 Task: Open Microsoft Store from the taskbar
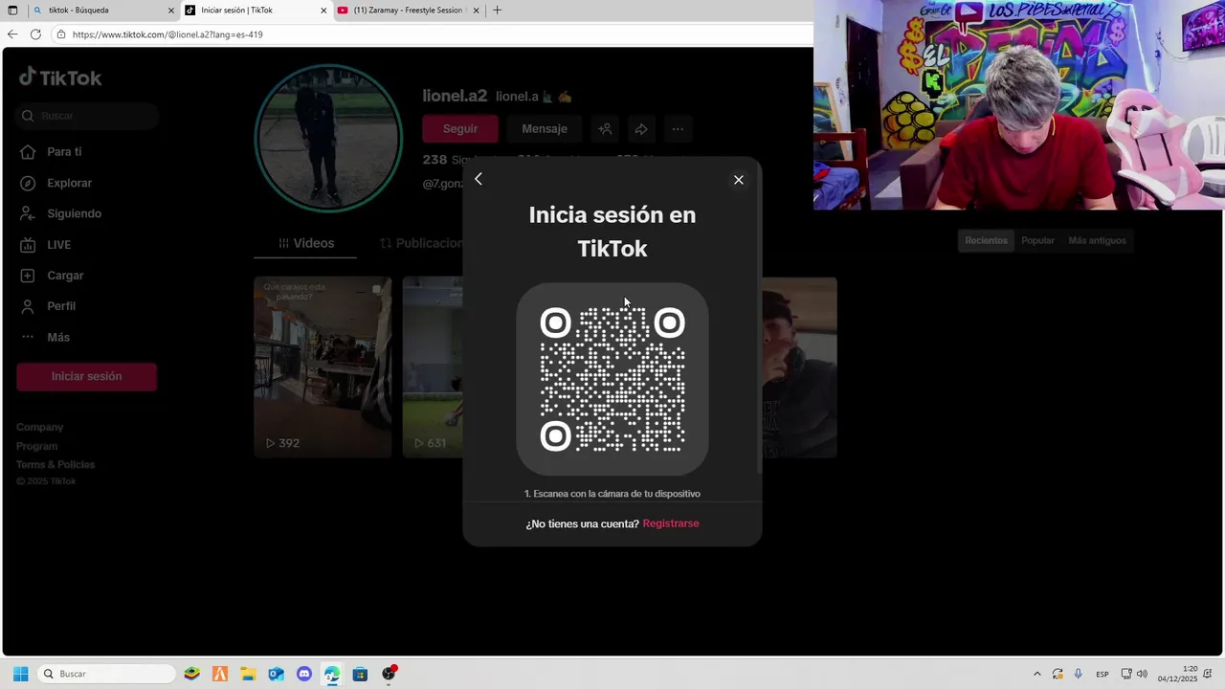(x=360, y=674)
